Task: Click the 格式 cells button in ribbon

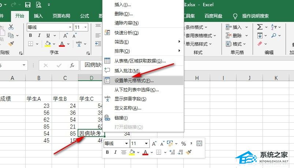Action: (x=236, y=44)
